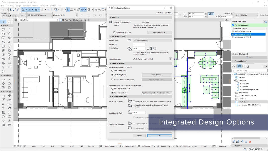The height and width of the screenshot is (151, 268).
Task: Select the Column tool in the Design toolbox
Action: pos(9,29)
